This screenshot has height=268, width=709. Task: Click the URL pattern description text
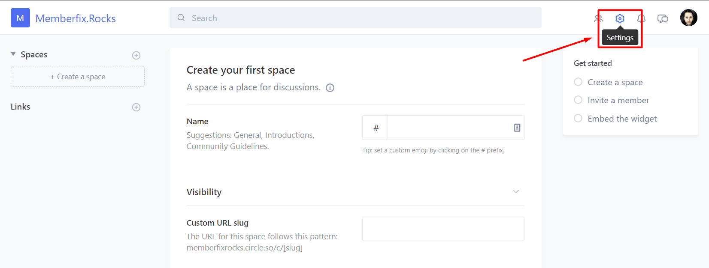pos(262,242)
